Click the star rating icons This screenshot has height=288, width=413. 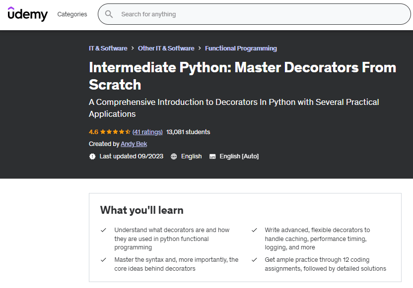click(115, 132)
